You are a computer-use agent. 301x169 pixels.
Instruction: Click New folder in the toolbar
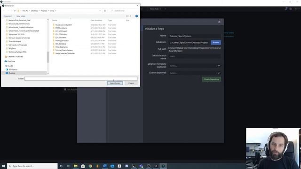point(21,16)
